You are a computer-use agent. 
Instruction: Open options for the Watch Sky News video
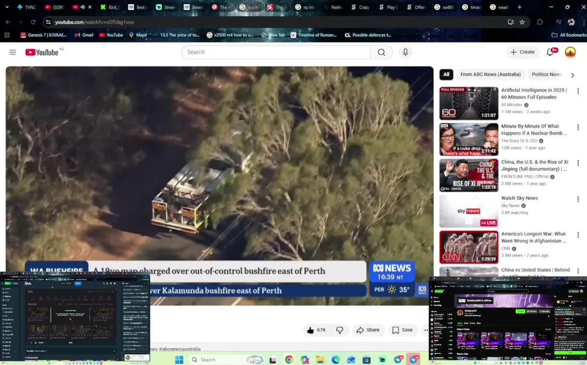point(578,199)
